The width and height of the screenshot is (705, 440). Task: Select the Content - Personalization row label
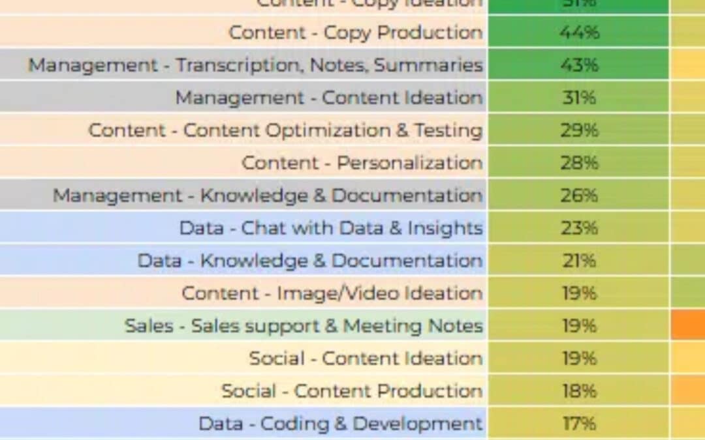pos(362,162)
